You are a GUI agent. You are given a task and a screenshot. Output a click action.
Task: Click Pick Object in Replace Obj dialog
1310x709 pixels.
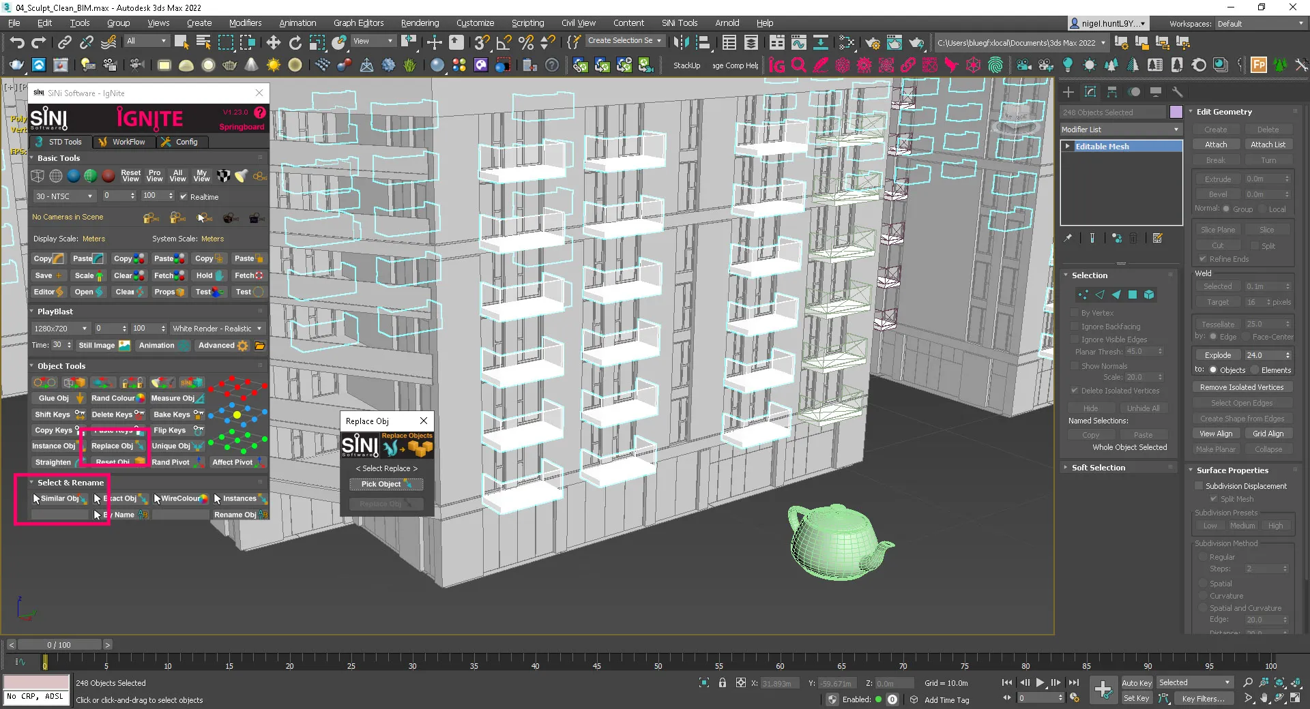pyautogui.click(x=386, y=484)
